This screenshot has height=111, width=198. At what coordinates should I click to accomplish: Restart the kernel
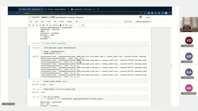point(63,25)
